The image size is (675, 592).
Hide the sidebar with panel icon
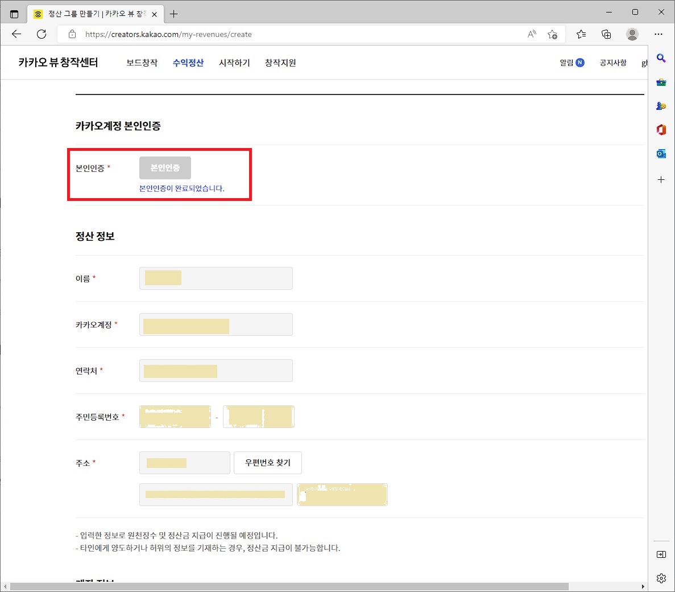(661, 554)
